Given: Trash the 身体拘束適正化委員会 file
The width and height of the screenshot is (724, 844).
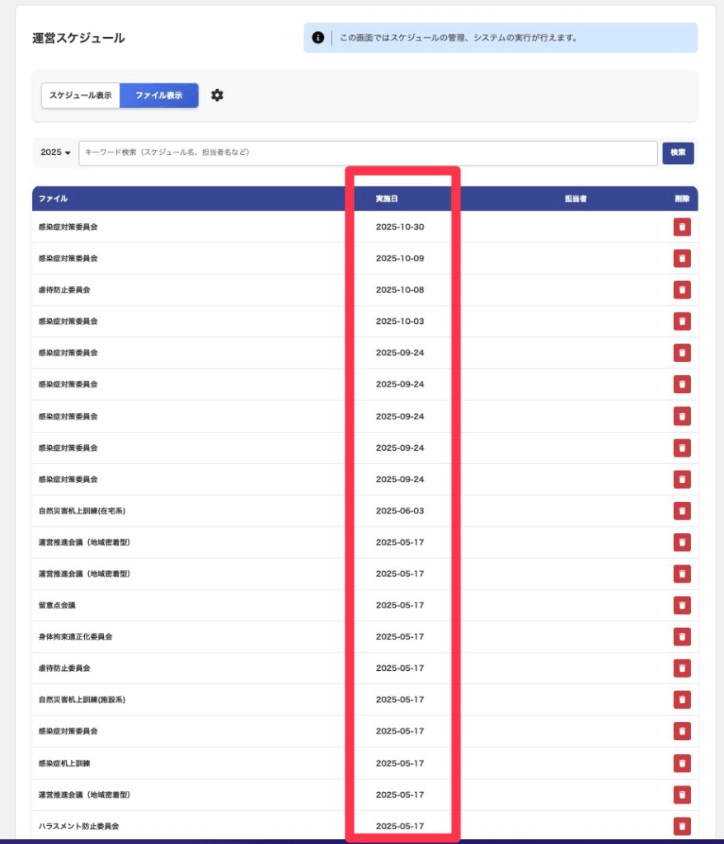Looking at the screenshot, I should coord(682,636).
